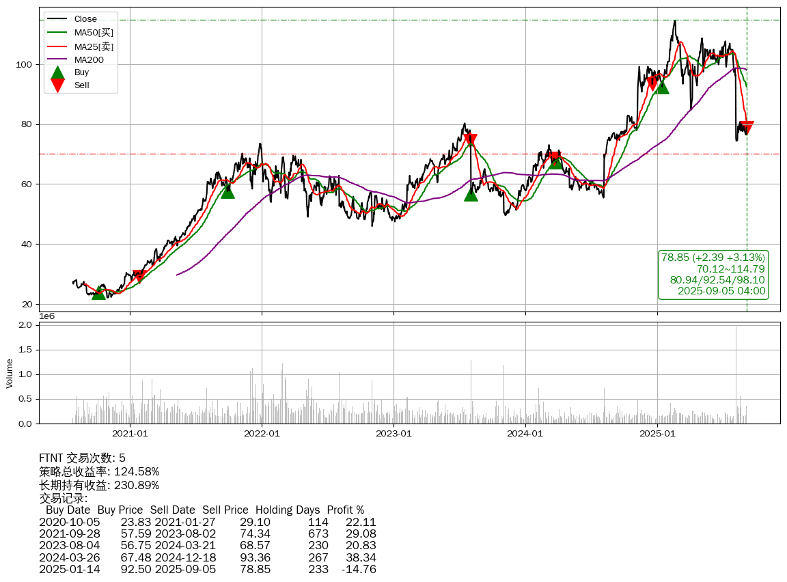787x582 pixels.
Task: Click the purple MA200 line sample in legend
Action: pyautogui.click(x=57, y=60)
